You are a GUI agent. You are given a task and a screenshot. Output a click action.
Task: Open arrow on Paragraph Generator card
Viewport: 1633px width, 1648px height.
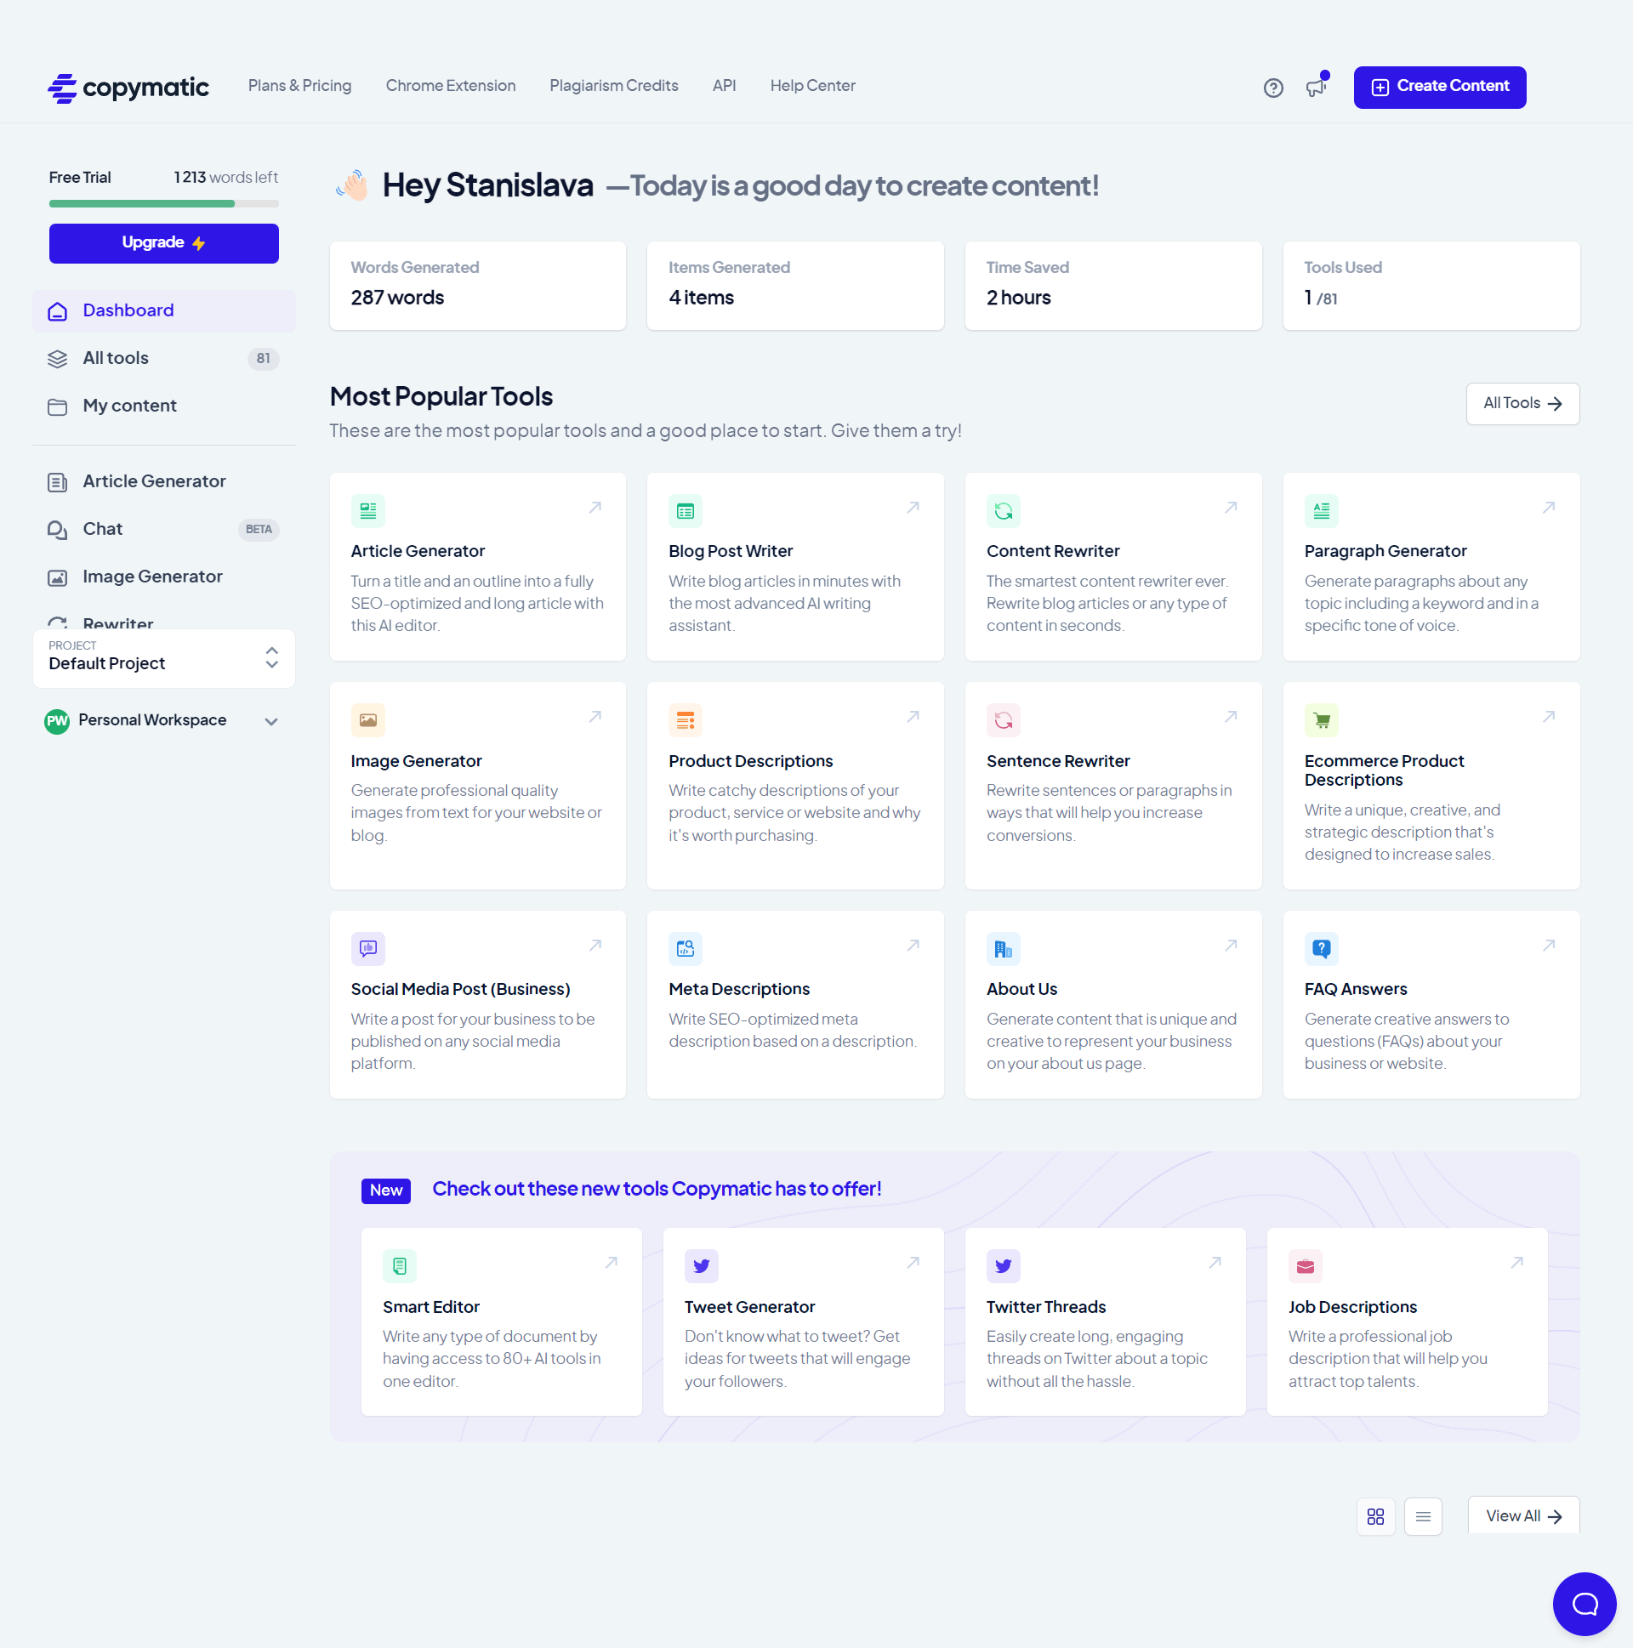pos(1549,508)
